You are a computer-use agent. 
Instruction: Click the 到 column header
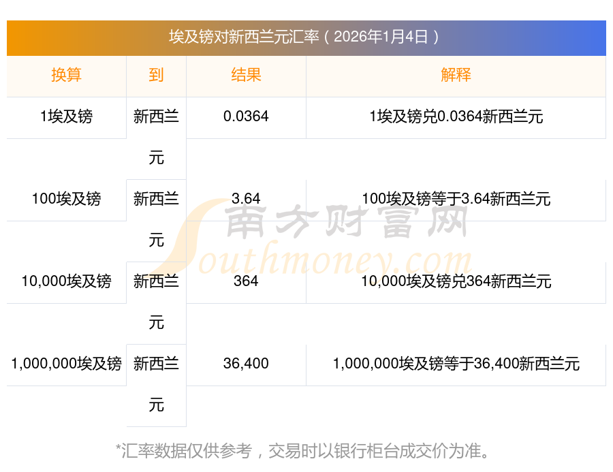tap(156, 76)
